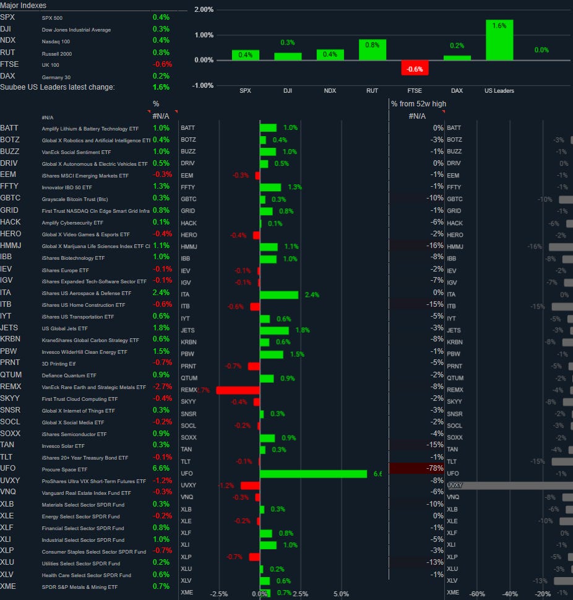The height and width of the screenshot is (600, 573).
Task: Select the "Innovator IBD 50 ETF" cell
Action: pyautogui.click(x=67, y=187)
